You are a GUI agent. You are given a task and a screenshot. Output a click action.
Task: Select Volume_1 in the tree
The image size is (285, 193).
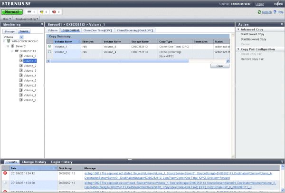tap(30, 61)
